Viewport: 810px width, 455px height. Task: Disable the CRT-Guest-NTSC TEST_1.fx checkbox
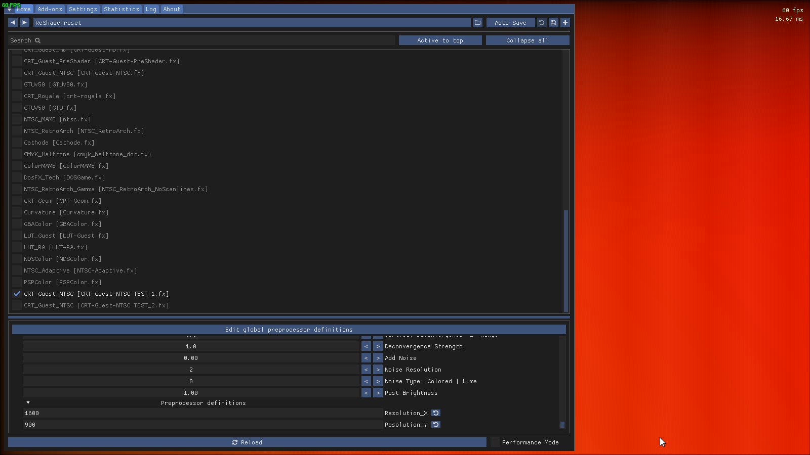tap(17, 294)
